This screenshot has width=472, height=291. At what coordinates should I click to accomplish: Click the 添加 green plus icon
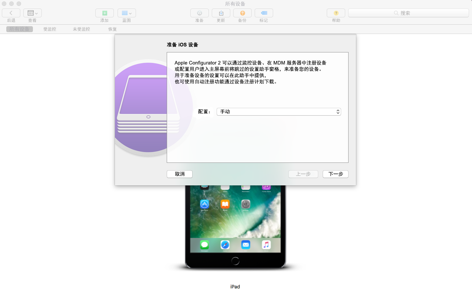click(105, 13)
